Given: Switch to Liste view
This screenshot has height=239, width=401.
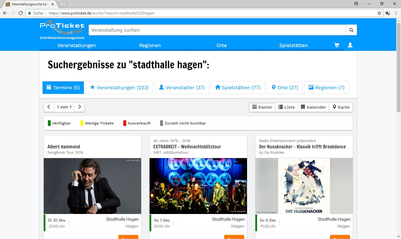Looking at the screenshot, I should (287, 107).
